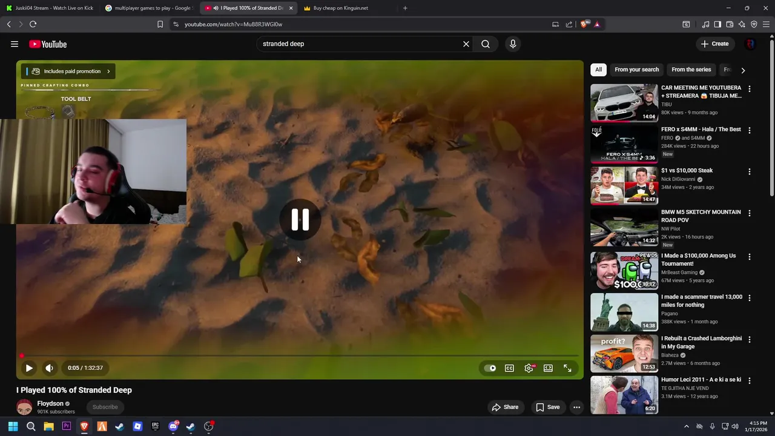Screen dimensions: 775x436
Task: Open Epic Games Launcher from taskbar
Action: click(x=155, y=426)
